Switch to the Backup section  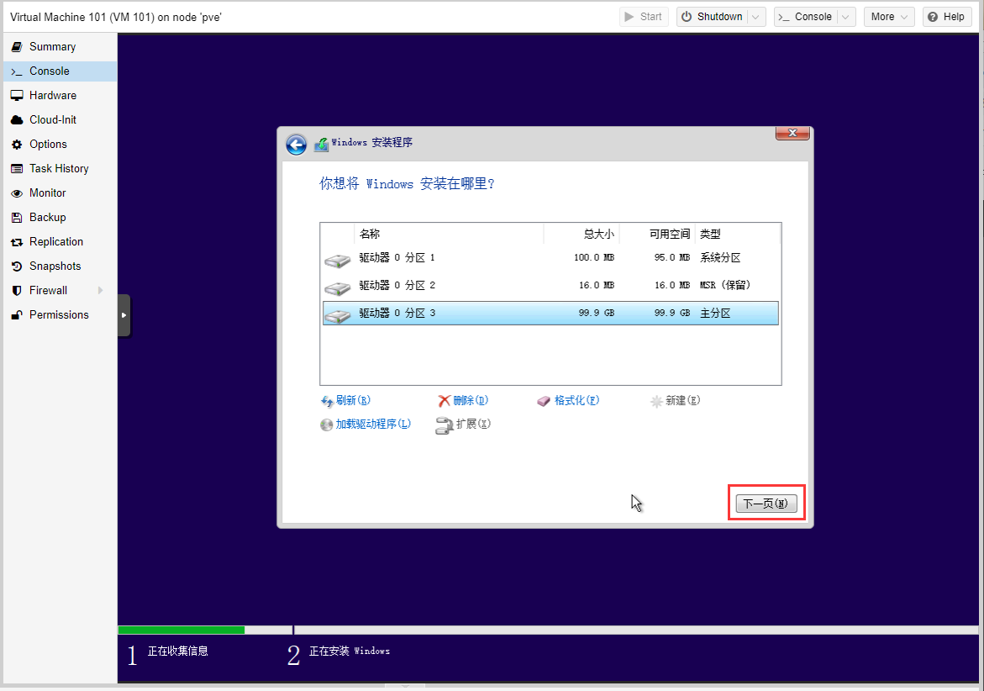[x=47, y=218]
